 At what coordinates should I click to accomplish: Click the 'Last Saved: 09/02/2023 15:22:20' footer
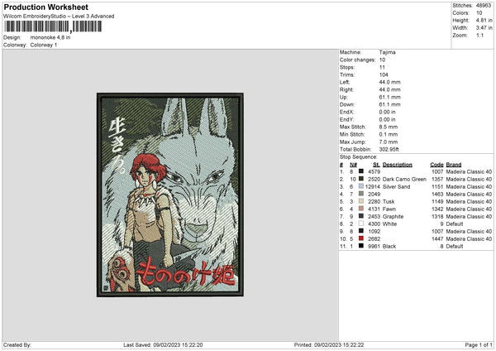click(x=163, y=344)
